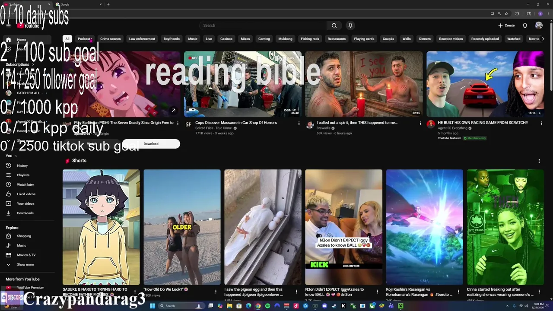The width and height of the screenshot is (553, 311).
Task: Bookmark the page with the Chrome star icon
Action: [506, 14]
